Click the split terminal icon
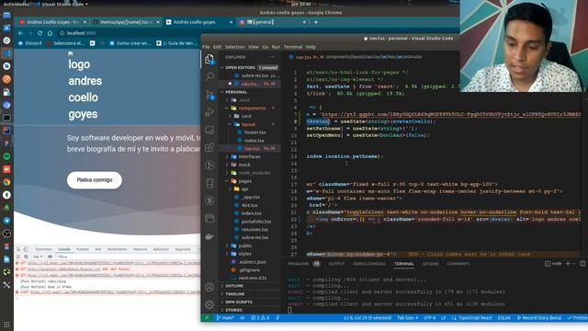 coord(582,264)
